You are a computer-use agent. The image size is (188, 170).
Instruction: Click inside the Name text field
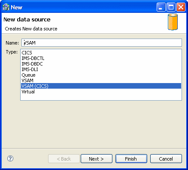(x=102, y=43)
